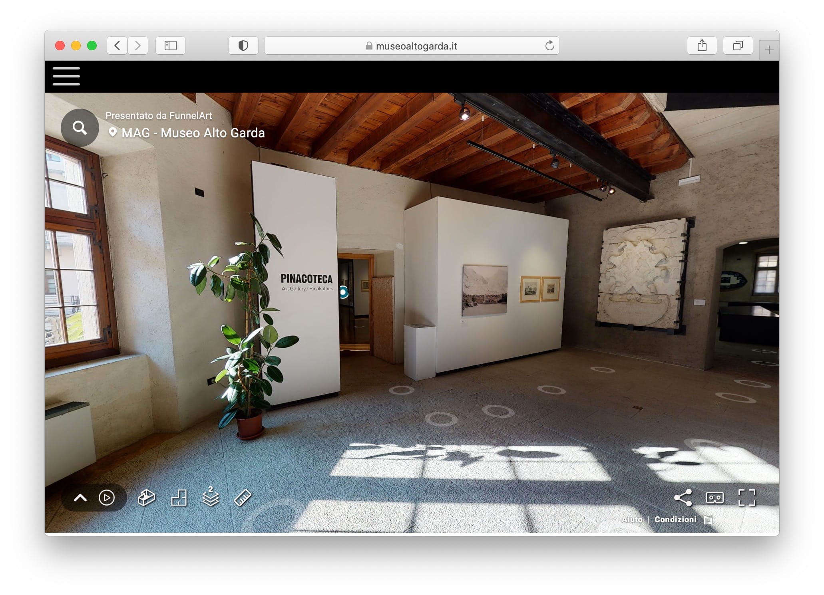Go forward in Safari

(x=138, y=46)
